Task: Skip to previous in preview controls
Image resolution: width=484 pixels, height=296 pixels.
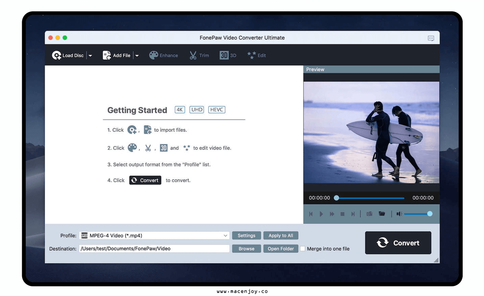Action: [x=311, y=214]
